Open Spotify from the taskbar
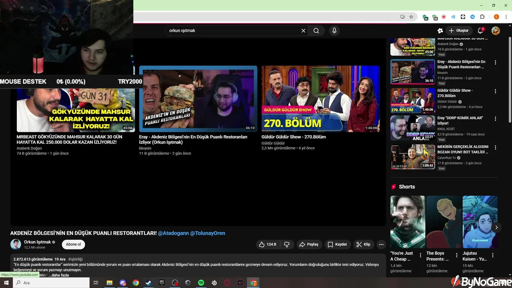 coord(201,283)
